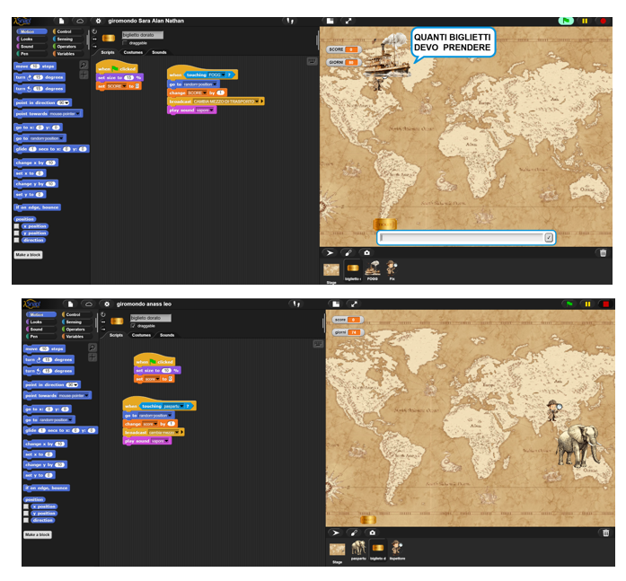Add new turtle sprite in anass leo window
Screen dimensions: 626x581
click(336, 533)
